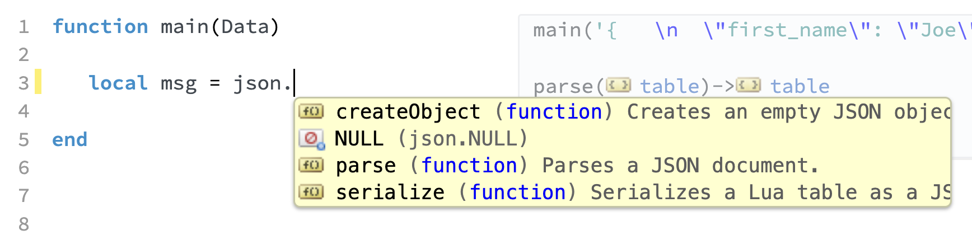Click the function icon beside parse

point(311,165)
